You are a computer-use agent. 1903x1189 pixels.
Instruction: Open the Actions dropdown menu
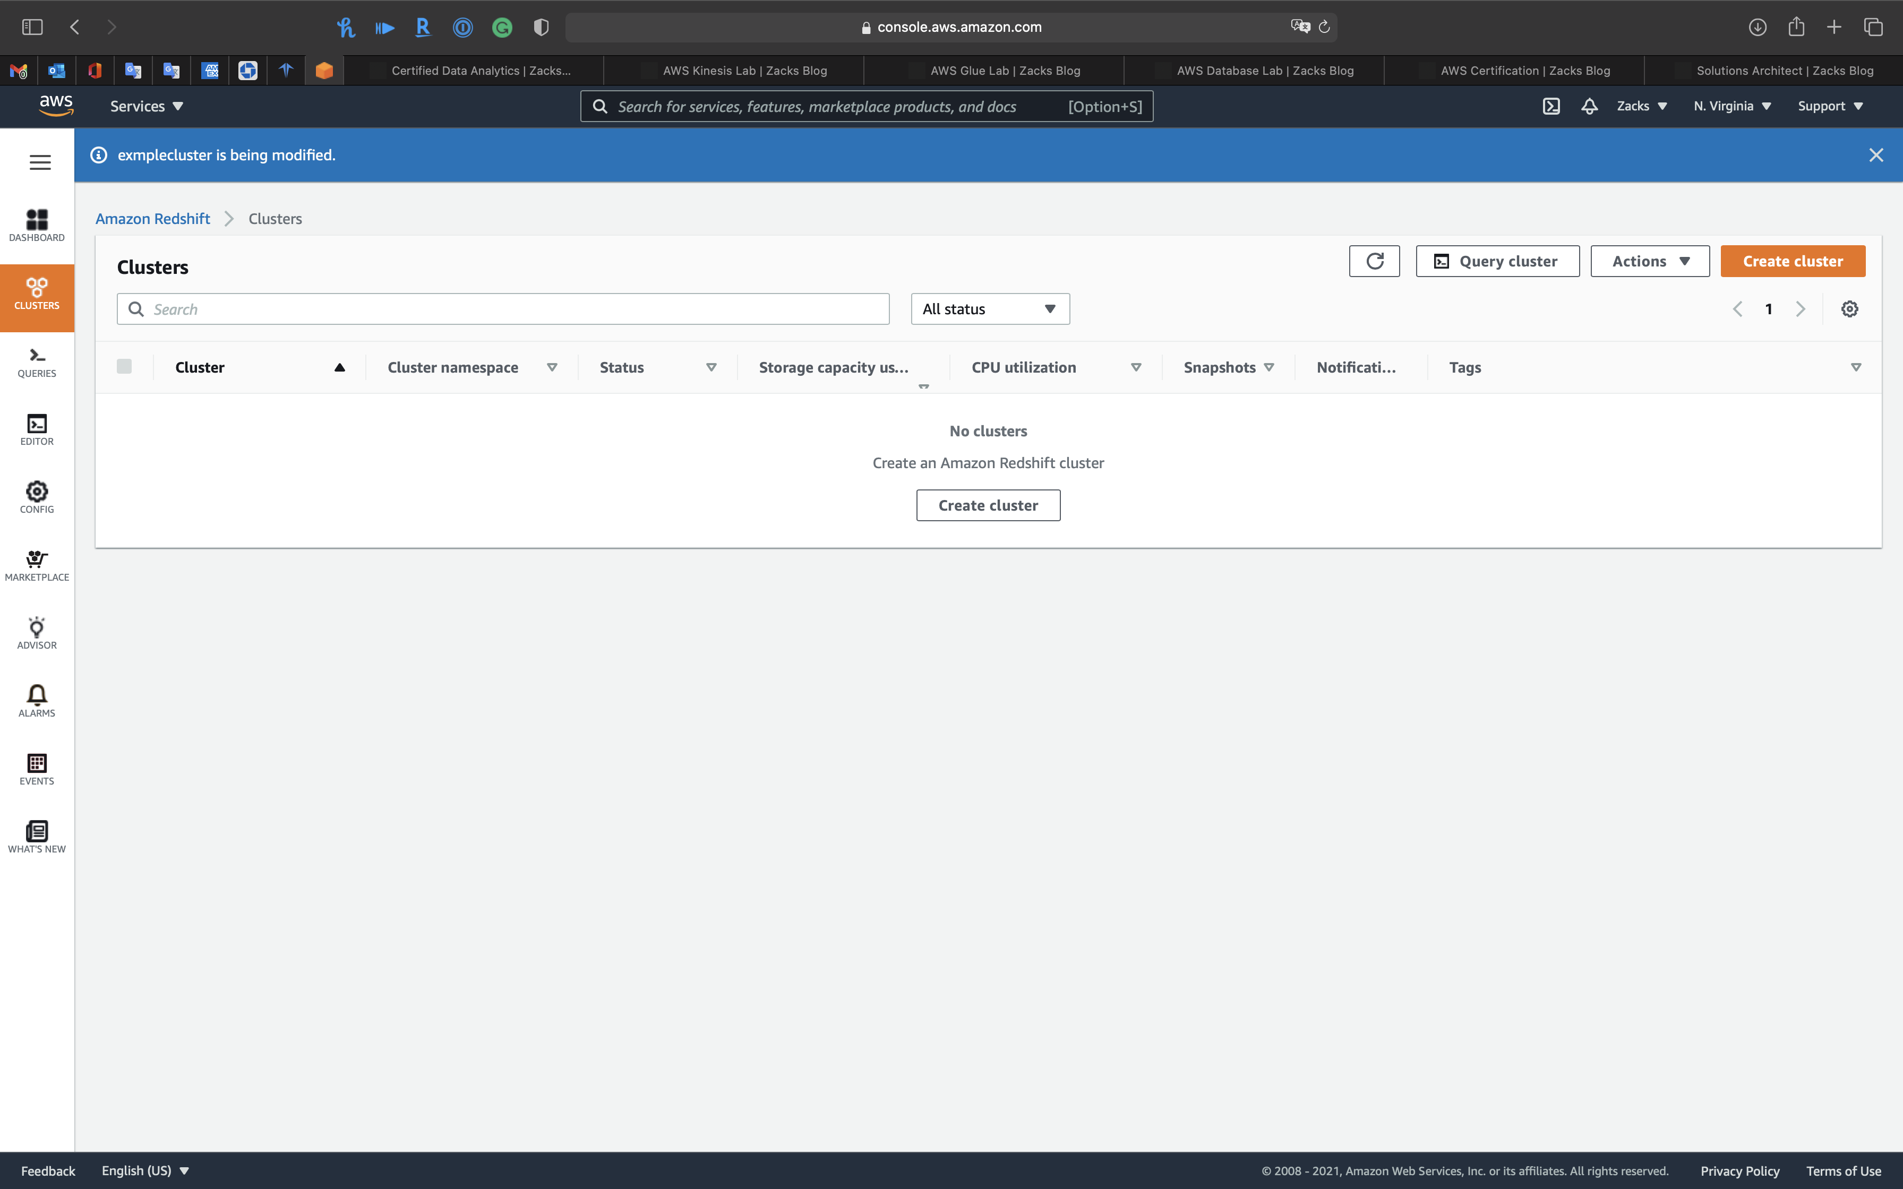1649,261
